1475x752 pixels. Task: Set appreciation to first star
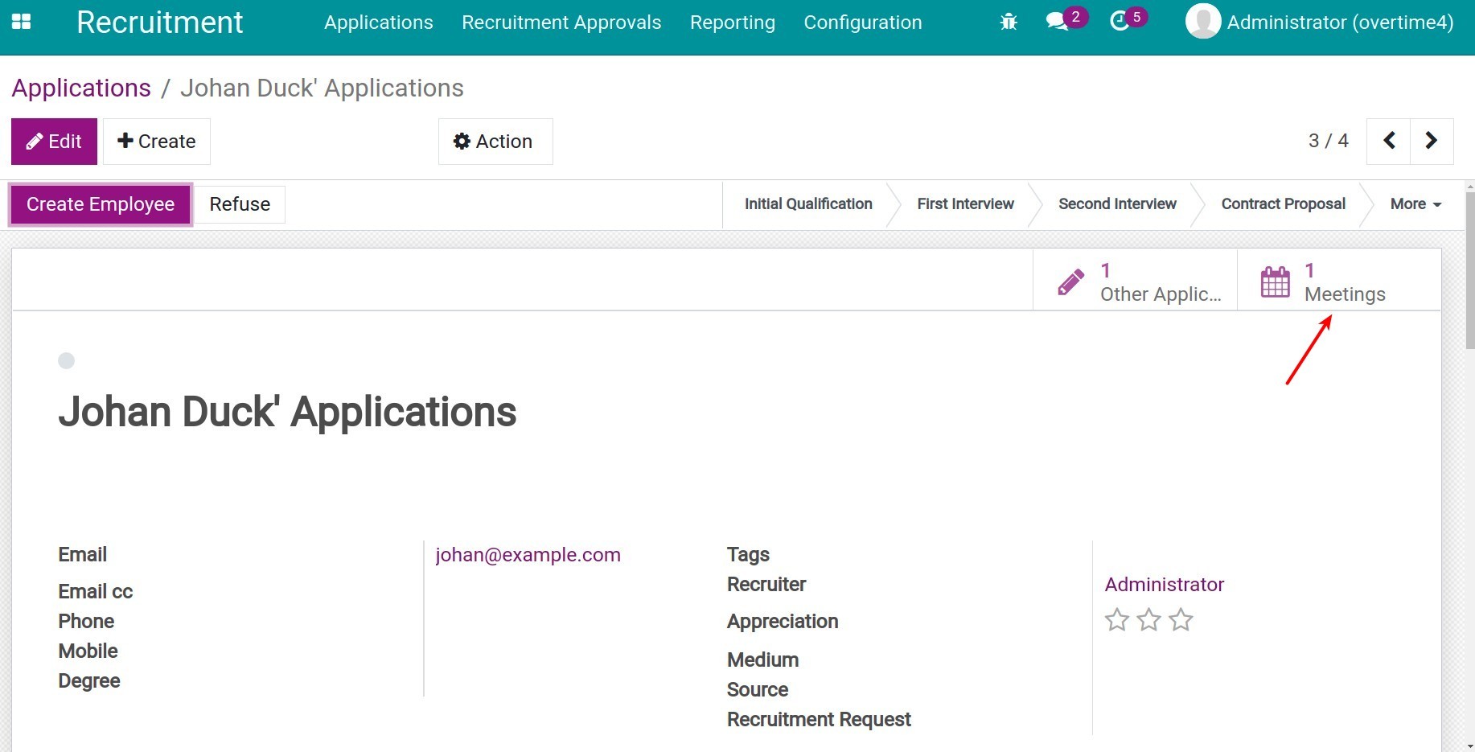click(1117, 620)
